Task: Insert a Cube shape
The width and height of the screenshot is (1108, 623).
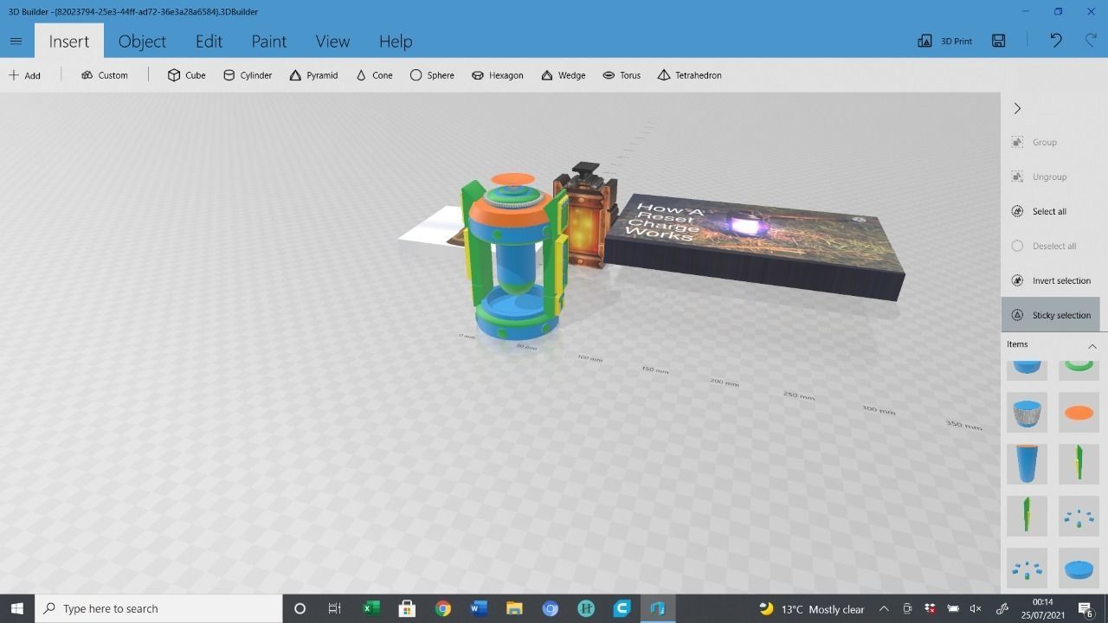Action: click(186, 75)
